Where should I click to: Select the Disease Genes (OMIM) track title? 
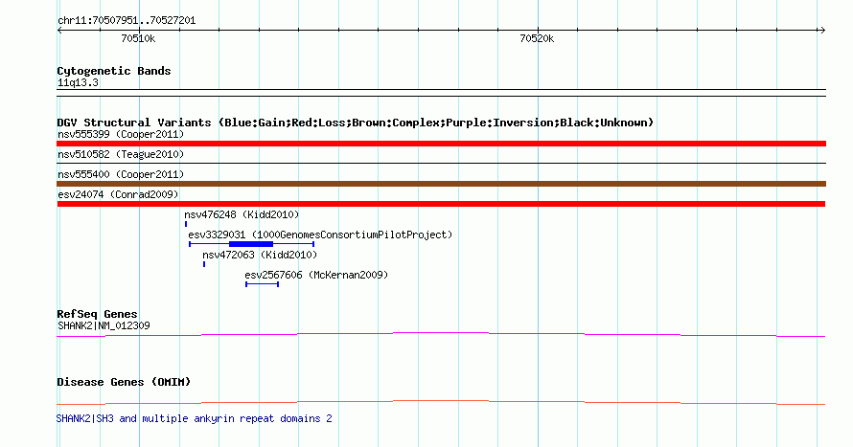click(124, 382)
